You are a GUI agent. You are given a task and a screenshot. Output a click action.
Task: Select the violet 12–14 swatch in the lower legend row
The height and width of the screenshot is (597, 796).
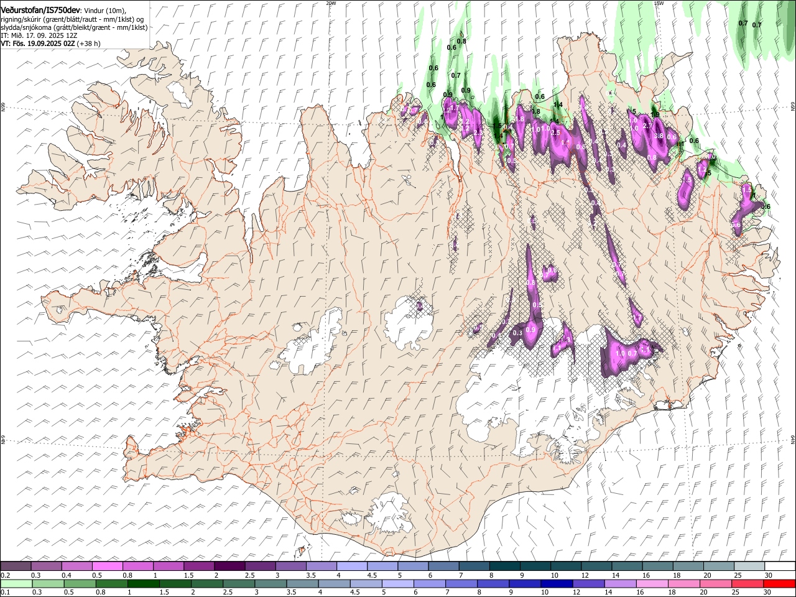coord(589,583)
